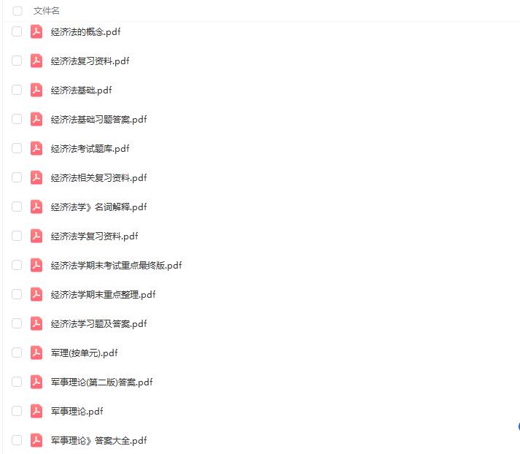This screenshot has height=454, width=520.
Task: Select the checkbox of 经济法相关复习资料.pdf
Action: [17, 178]
